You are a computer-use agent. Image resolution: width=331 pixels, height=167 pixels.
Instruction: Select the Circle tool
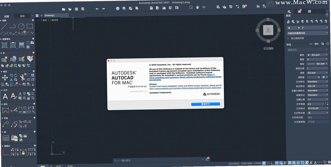click(x=21, y=26)
